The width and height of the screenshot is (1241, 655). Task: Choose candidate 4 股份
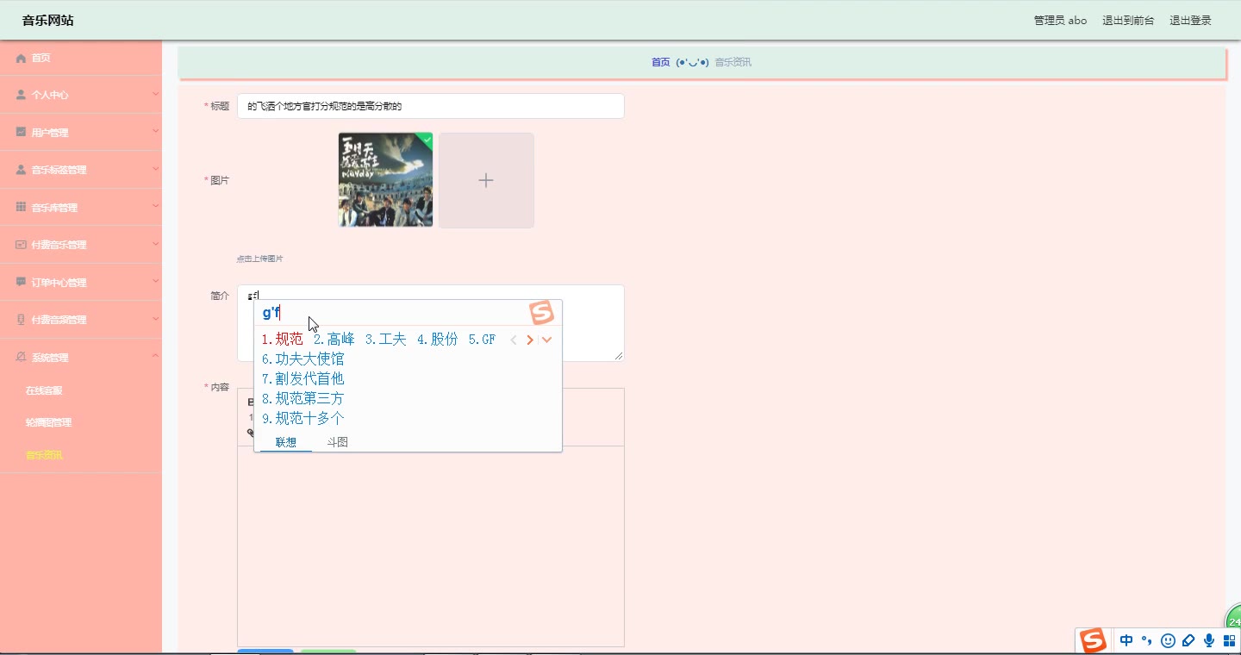[438, 340]
